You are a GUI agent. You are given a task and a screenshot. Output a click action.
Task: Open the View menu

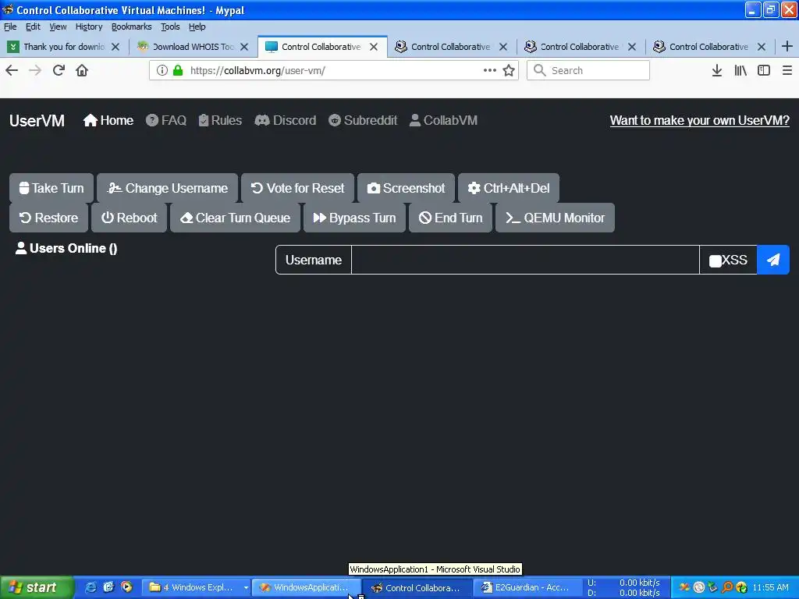(58, 27)
